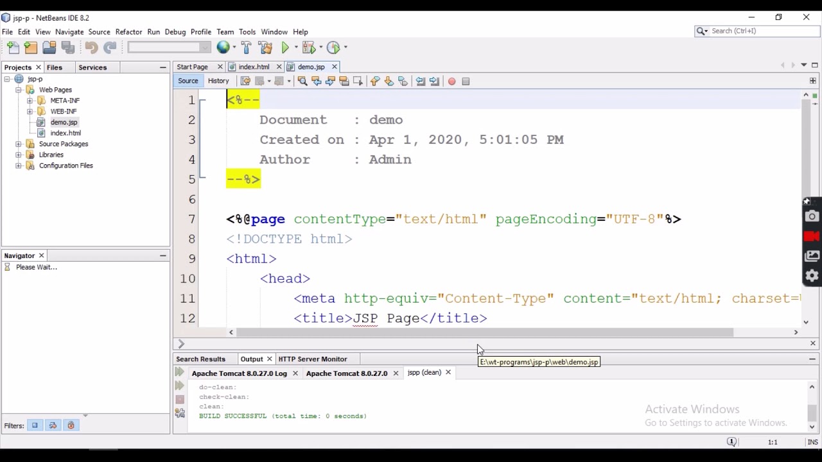Screen dimensions: 822x462
Task: Run project with green play icon
Action: (x=285, y=47)
